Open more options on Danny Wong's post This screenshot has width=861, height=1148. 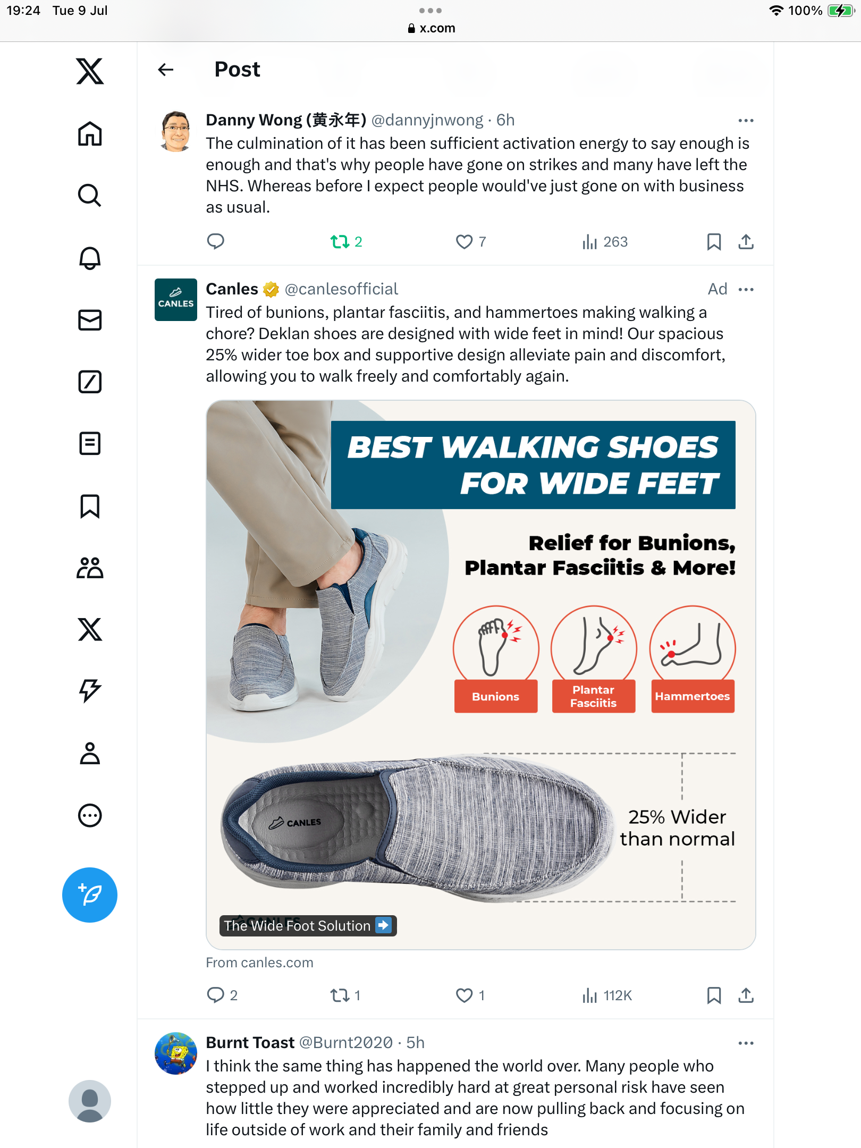pos(746,121)
